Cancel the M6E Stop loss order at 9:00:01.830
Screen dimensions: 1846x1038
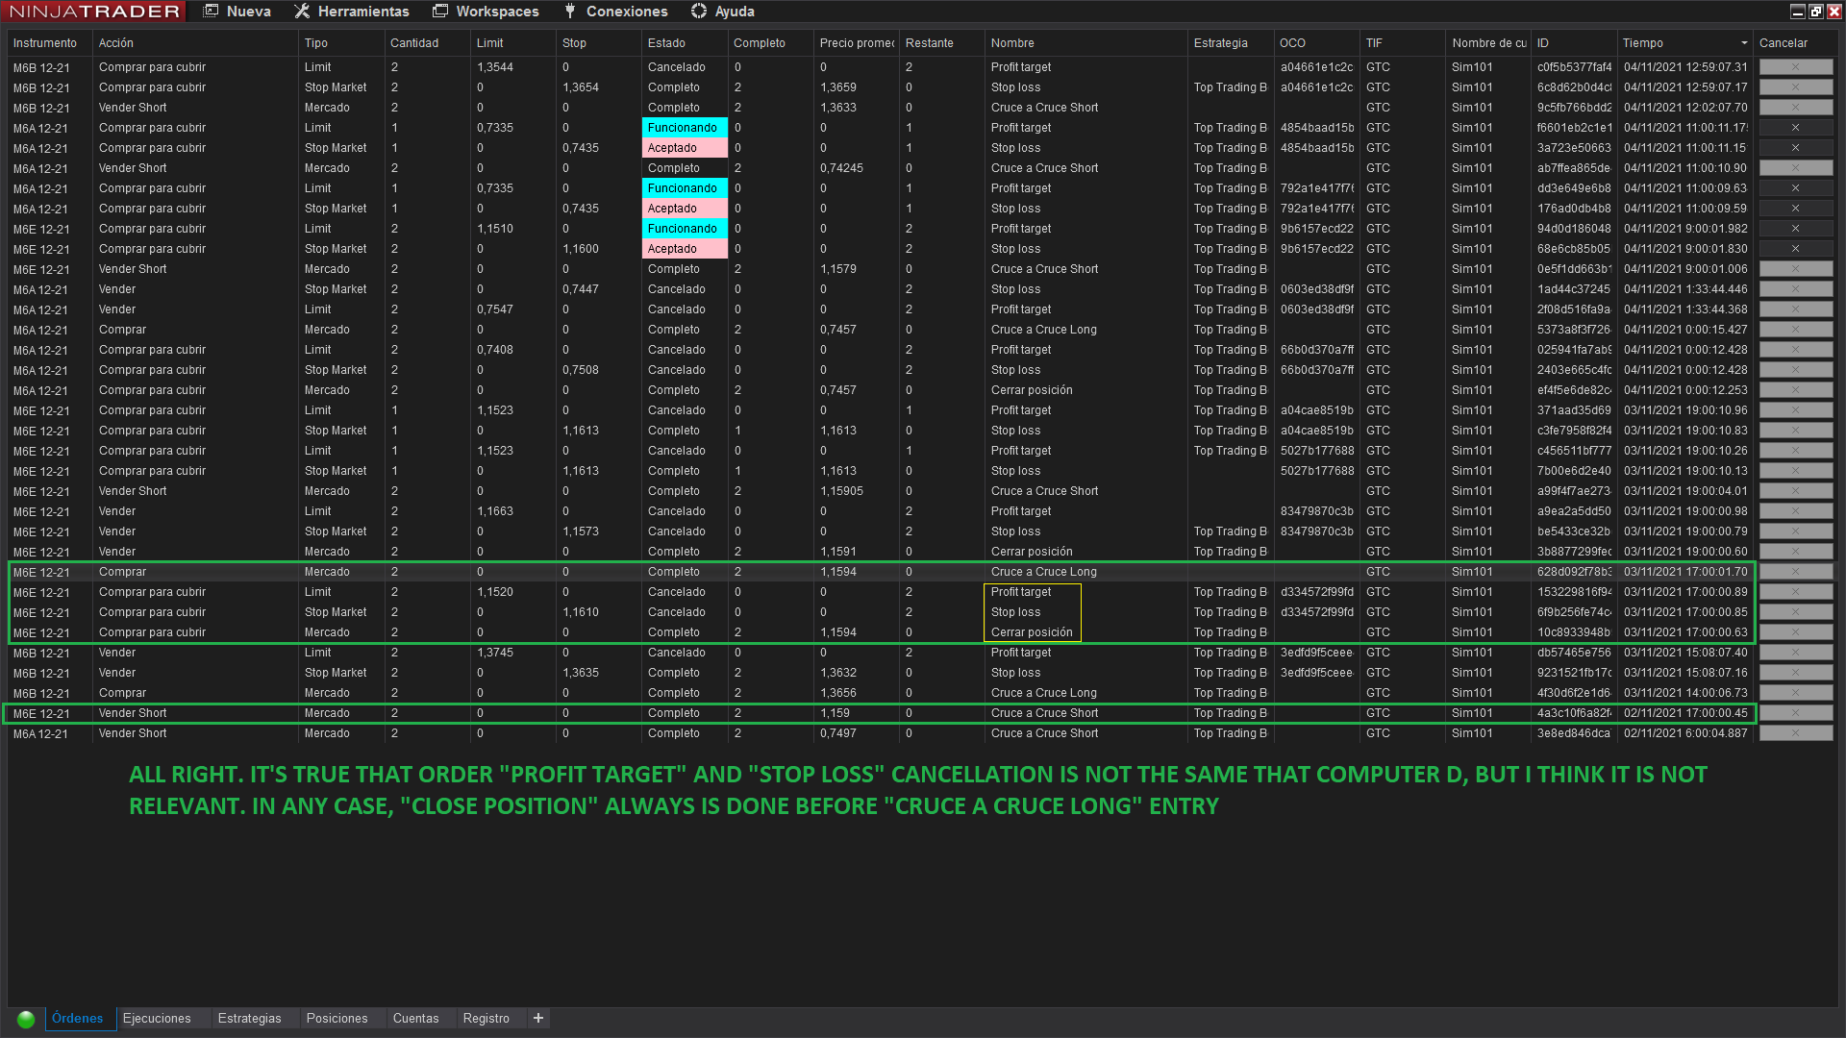[1794, 249]
